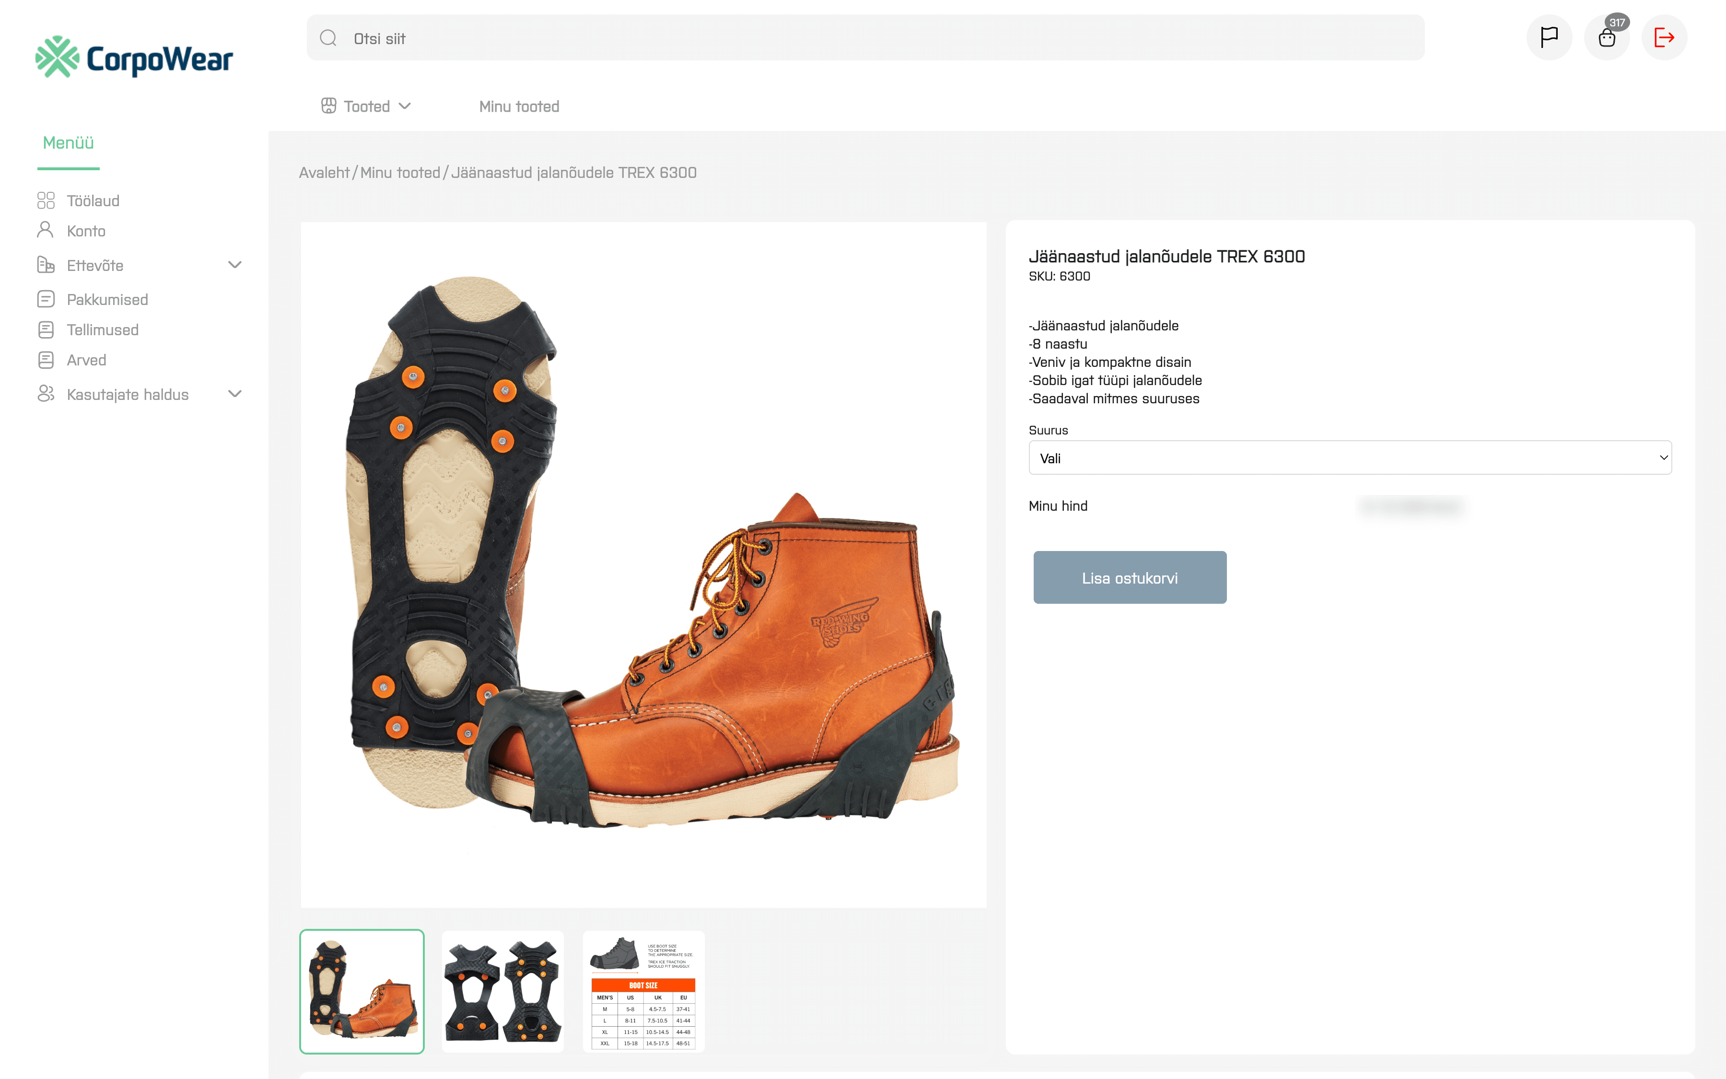Expand Kasutajate haldus submenu chevron

click(234, 394)
